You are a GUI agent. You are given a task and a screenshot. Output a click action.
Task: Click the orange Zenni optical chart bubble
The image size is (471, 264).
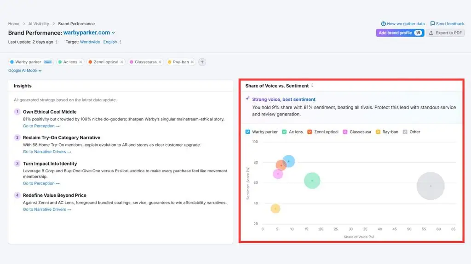coord(281,165)
